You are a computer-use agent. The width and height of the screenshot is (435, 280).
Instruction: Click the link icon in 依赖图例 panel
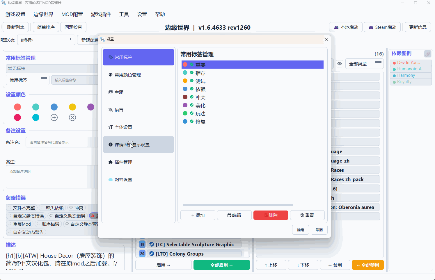point(428,54)
